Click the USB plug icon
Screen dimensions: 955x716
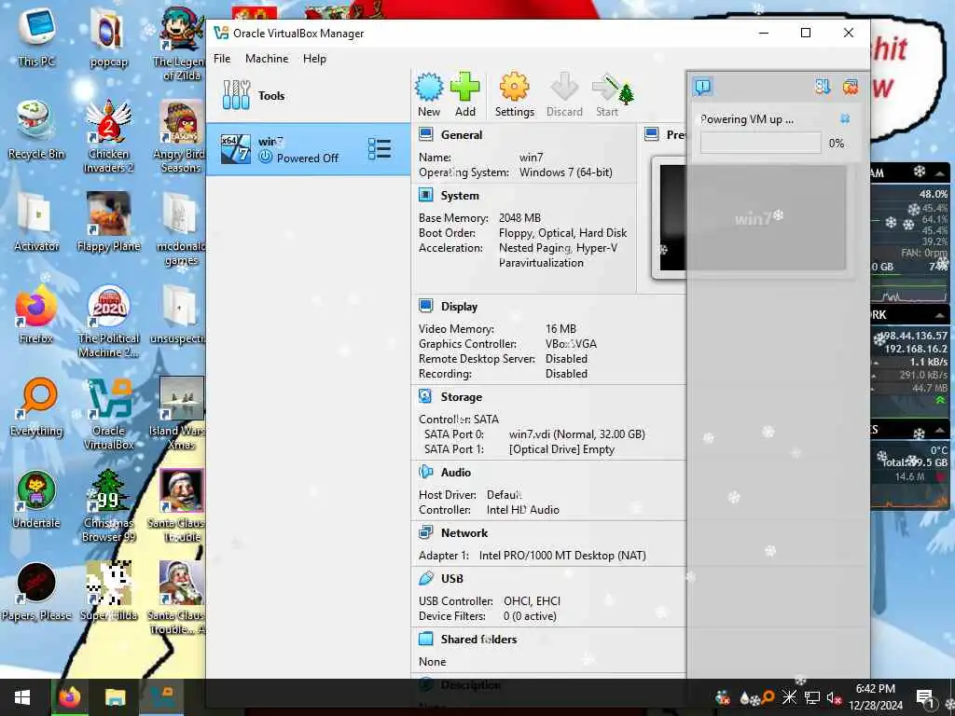[x=425, y=578]
